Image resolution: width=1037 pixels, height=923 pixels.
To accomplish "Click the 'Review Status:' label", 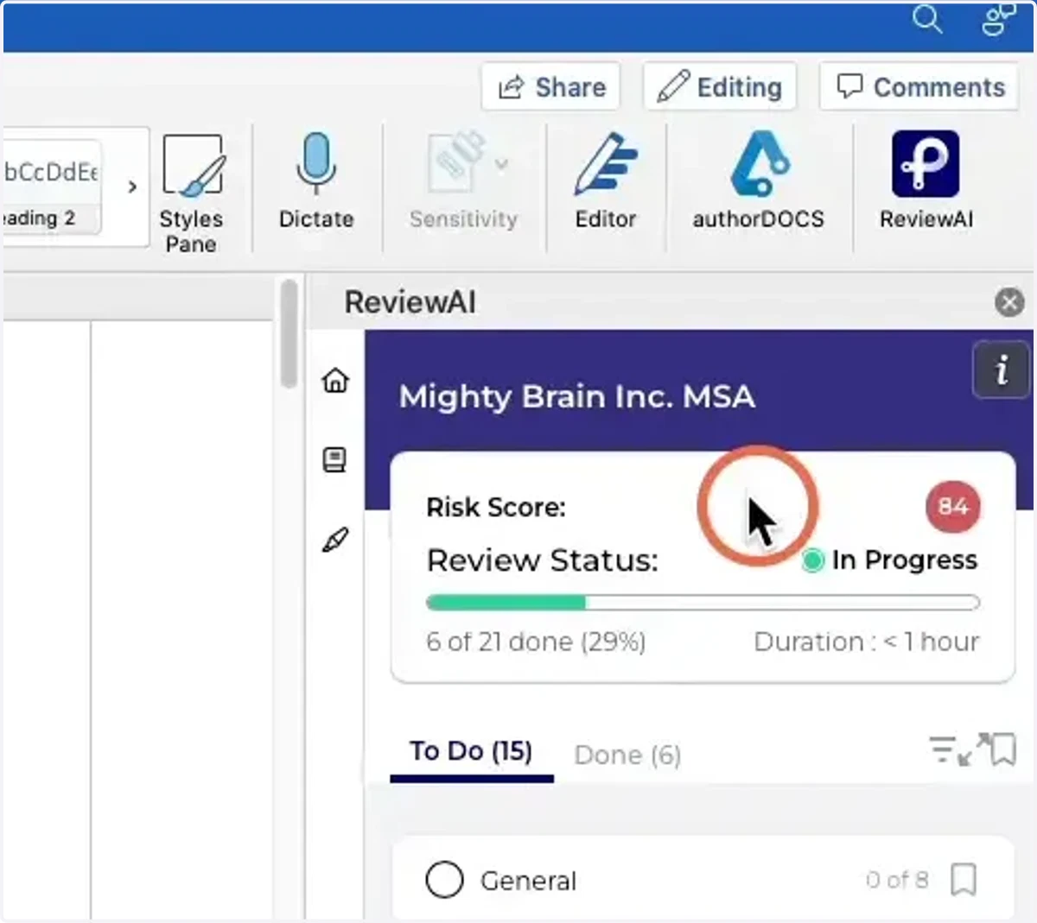I will point(543,560).
